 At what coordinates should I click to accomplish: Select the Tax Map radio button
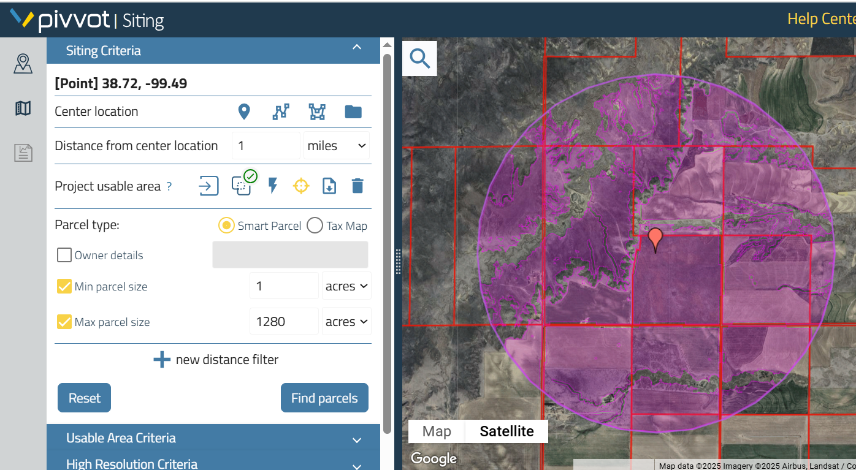point(315,226)
